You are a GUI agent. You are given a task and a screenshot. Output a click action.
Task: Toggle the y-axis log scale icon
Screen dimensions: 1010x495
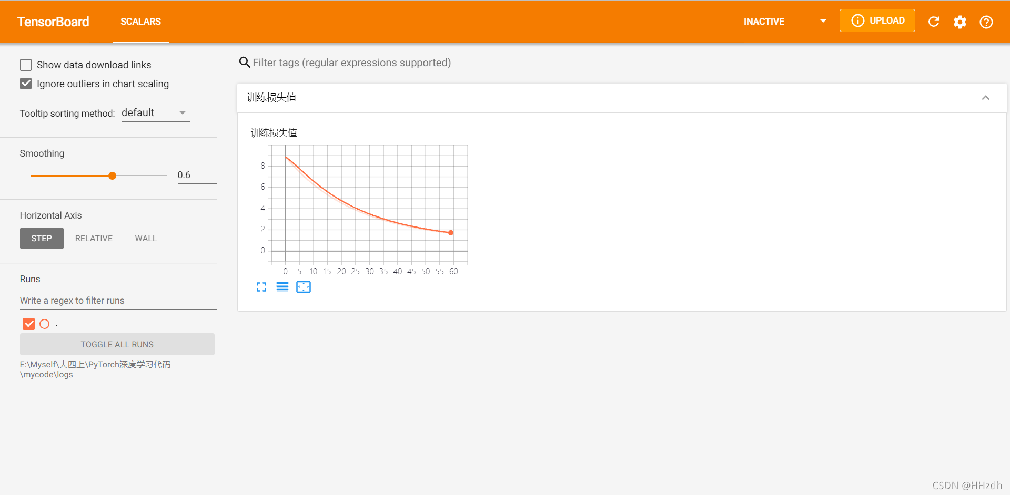[282, 287]
